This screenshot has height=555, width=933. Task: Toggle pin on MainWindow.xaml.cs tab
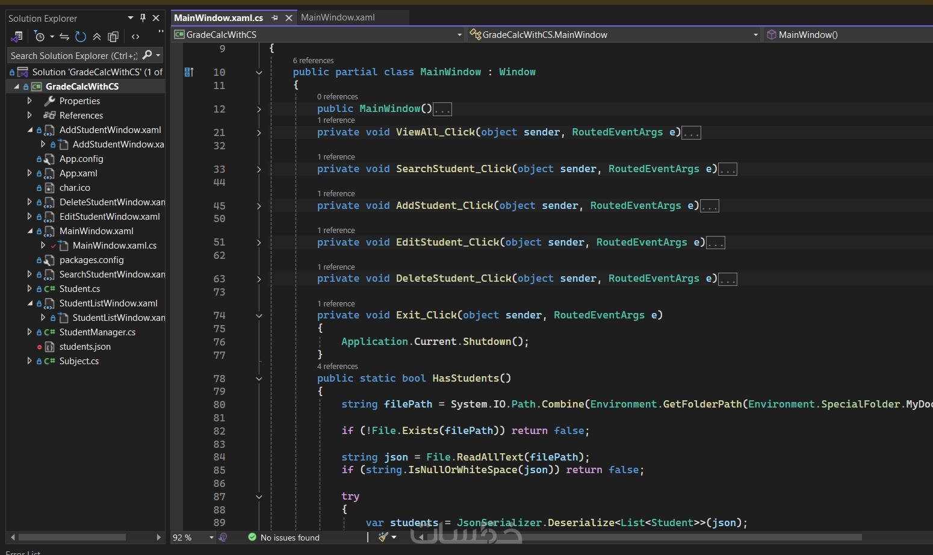pos(275,18)
